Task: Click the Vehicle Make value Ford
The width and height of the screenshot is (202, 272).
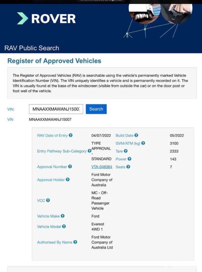Action: click(x=95, y=216)
